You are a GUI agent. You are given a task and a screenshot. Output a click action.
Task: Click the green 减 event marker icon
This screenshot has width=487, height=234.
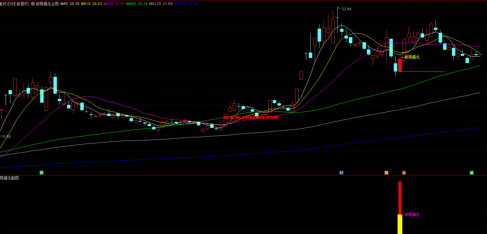pyautogui.click(x=472, y=173)
